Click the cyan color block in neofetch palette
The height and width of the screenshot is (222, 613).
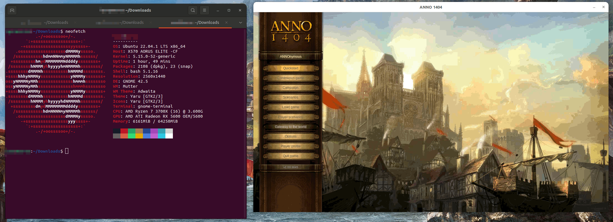click(162, 131)
